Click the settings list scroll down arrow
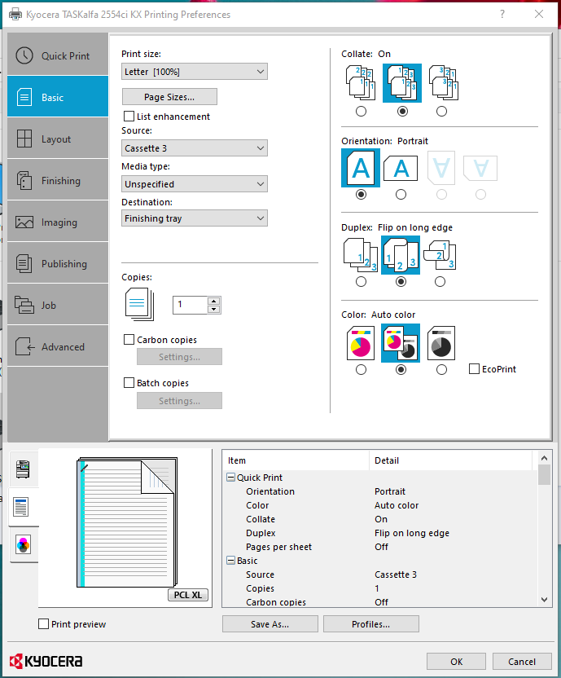 pos(544,600)
